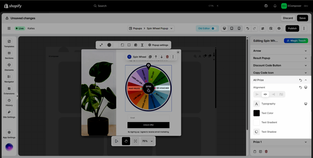Click the undo arrow in top toolbar

(x=248, y=28)
